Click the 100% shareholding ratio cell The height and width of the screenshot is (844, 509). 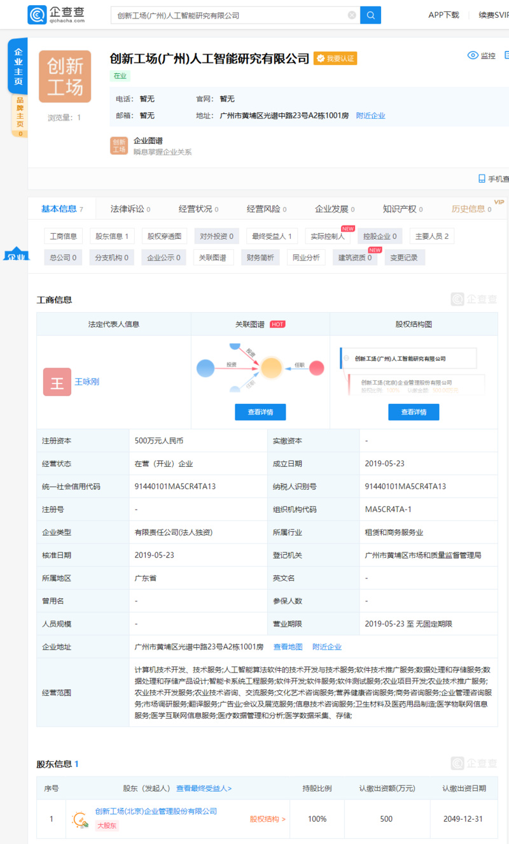(317, 819)
